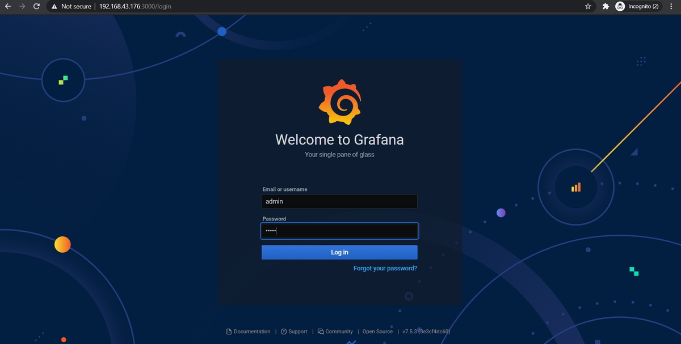Click the v7.5.3 version label
This screenshot has height=344, width=681.
click(410, 331)
